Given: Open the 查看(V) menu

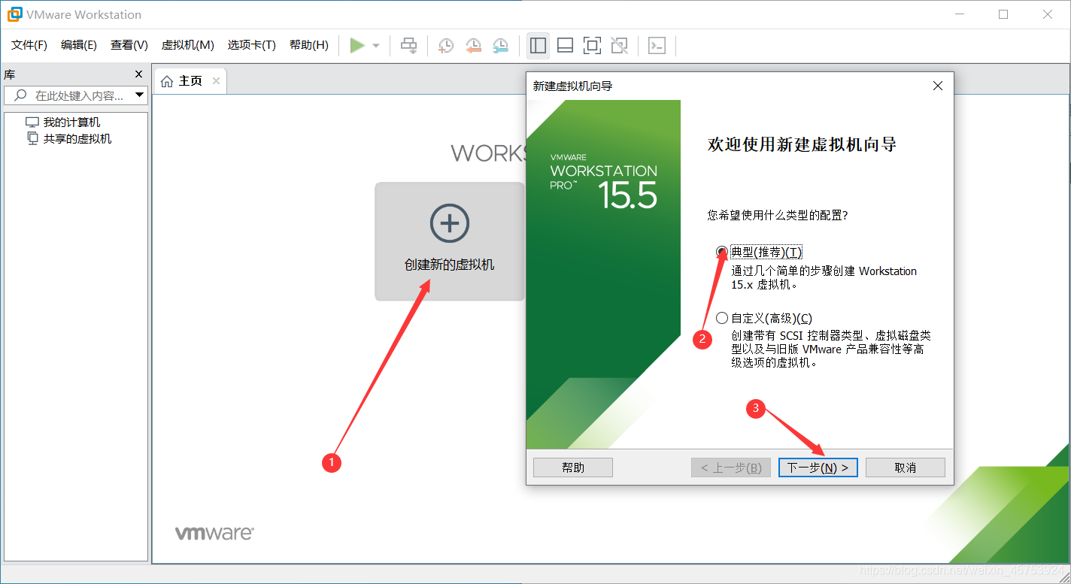Looking at the screenshot, I should click(129, 45).
